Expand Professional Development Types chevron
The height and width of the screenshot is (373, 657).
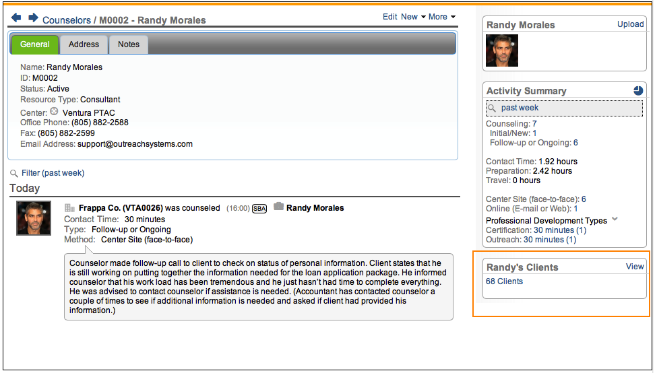(x=615, y=220)
